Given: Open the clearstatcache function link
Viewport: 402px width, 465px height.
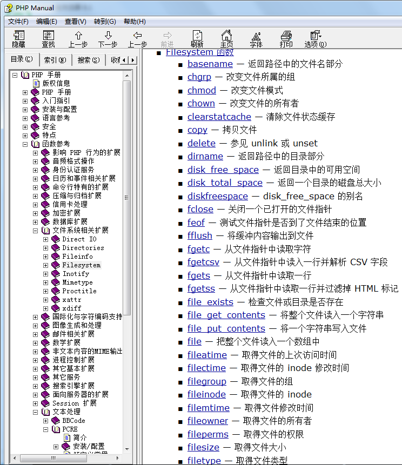Looking at the screenshot, I should (219, 117).
